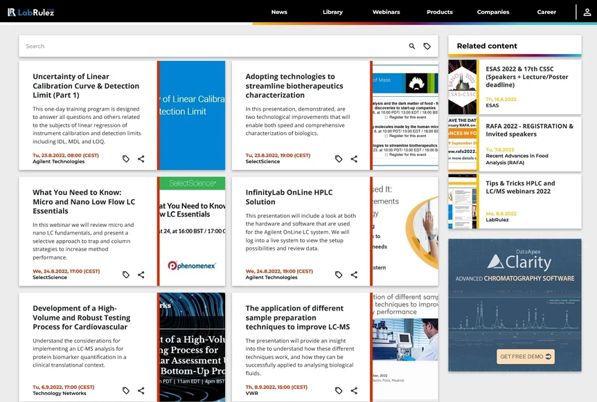Share the Micro and Nano Low Flow LC webinar
The height and width of the screenshot is (402, 597).
tap(141, 275)
